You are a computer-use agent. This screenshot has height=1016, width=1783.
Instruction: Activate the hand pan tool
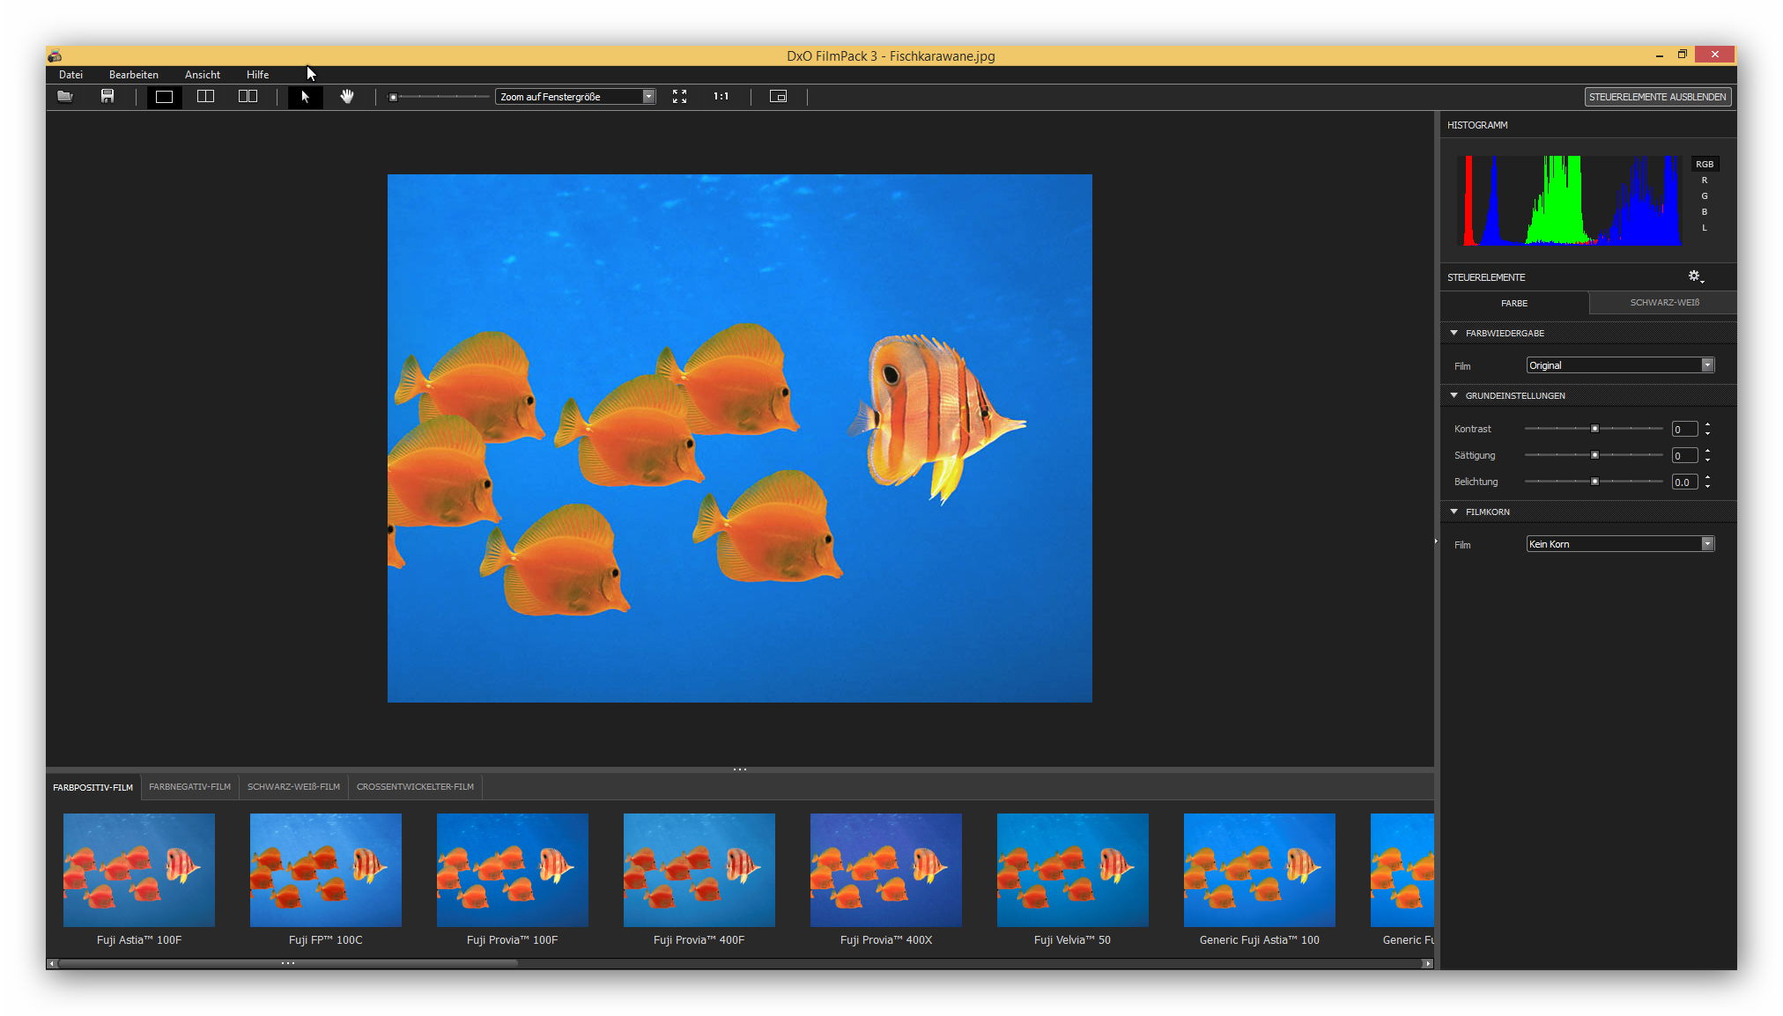[347, 97]
